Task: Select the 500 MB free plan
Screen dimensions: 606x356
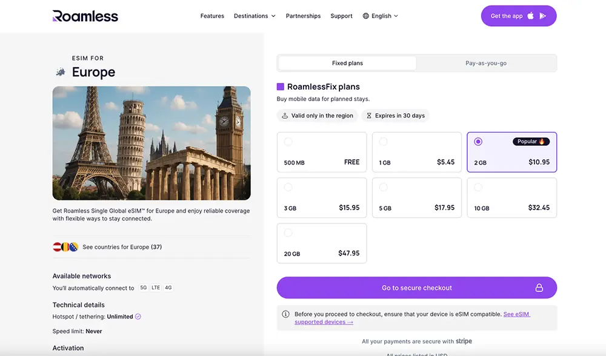Action: [322, 152]
